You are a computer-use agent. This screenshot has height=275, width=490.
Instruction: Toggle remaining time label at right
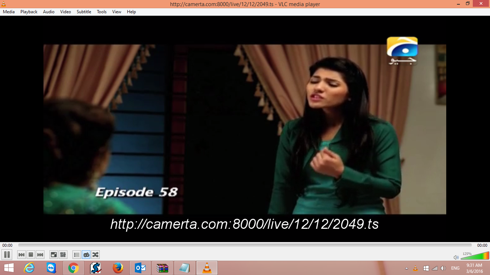coord(482,245)
